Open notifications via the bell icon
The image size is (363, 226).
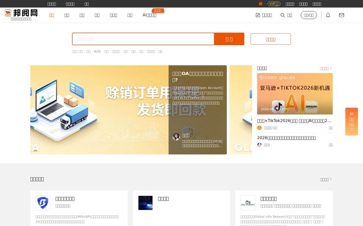tap(328, 15)
